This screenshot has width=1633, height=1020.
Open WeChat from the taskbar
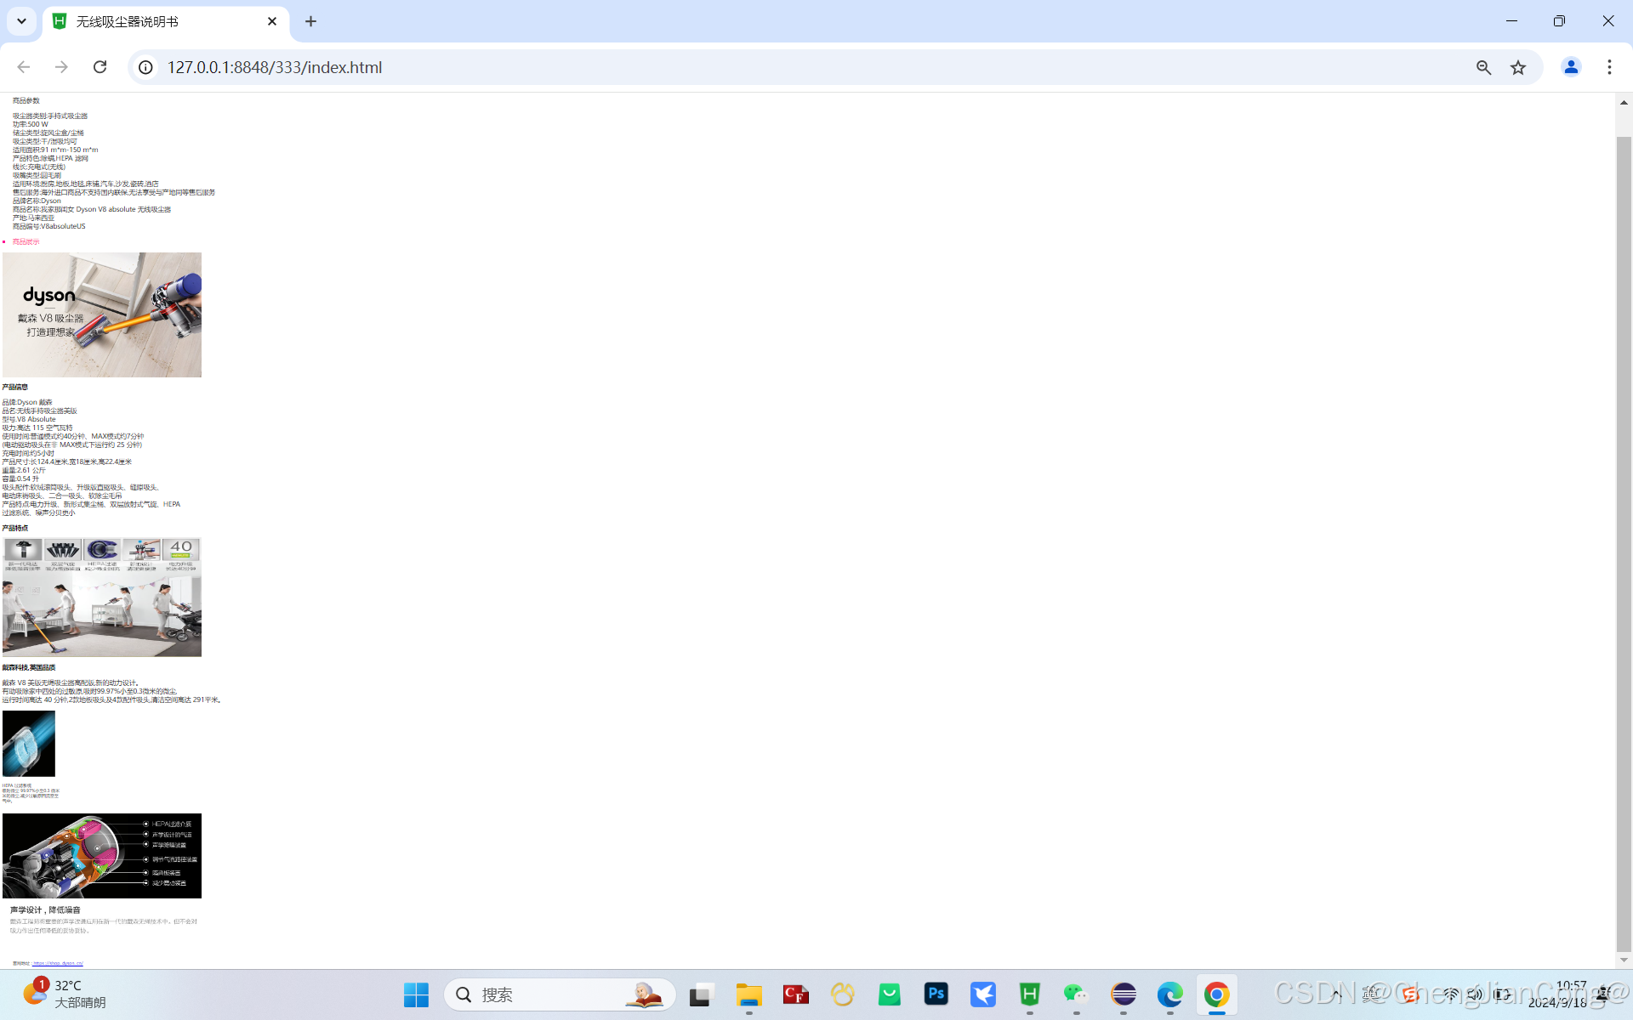[x=1076, y=994]
